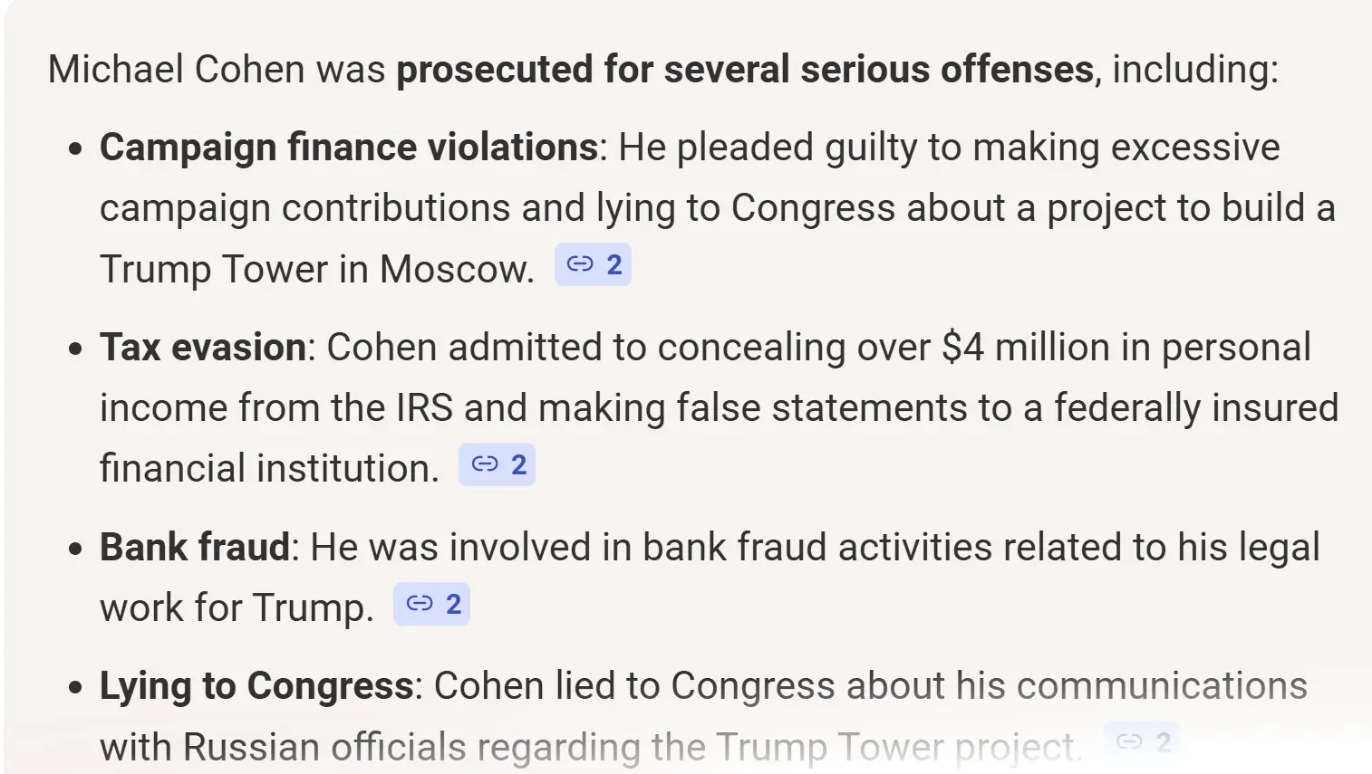The height and width of the screenshot is (774, 1372).
Task: Click the bullet point before "Lying to Congress"
Action: click(x=76, y=687)
